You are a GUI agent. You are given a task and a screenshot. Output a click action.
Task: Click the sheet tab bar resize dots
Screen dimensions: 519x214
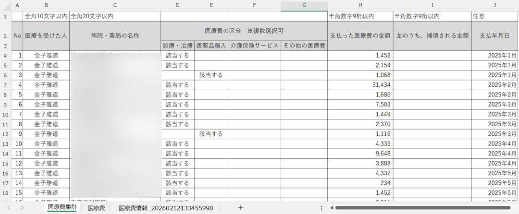pos(321,208)
